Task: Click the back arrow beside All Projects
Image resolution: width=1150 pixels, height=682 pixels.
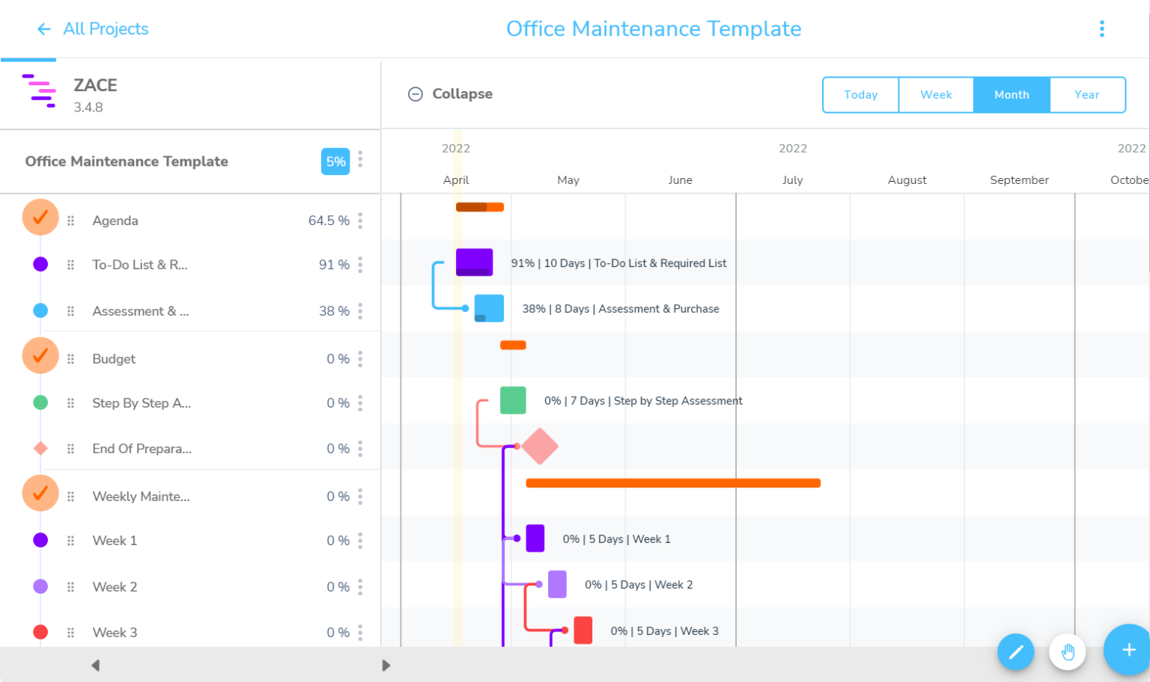Action: point(43,28)
